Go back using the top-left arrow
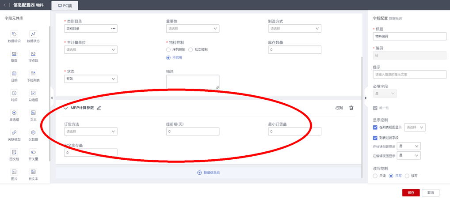The image size is (450, 199). pos(4,5)
